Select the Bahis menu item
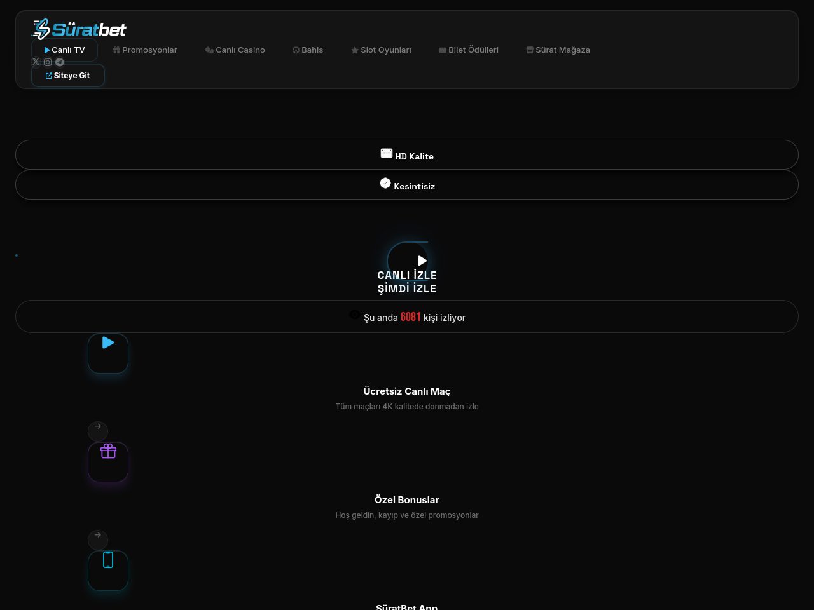The width and height of the screenshot is (814, 610). click(308, 50)
